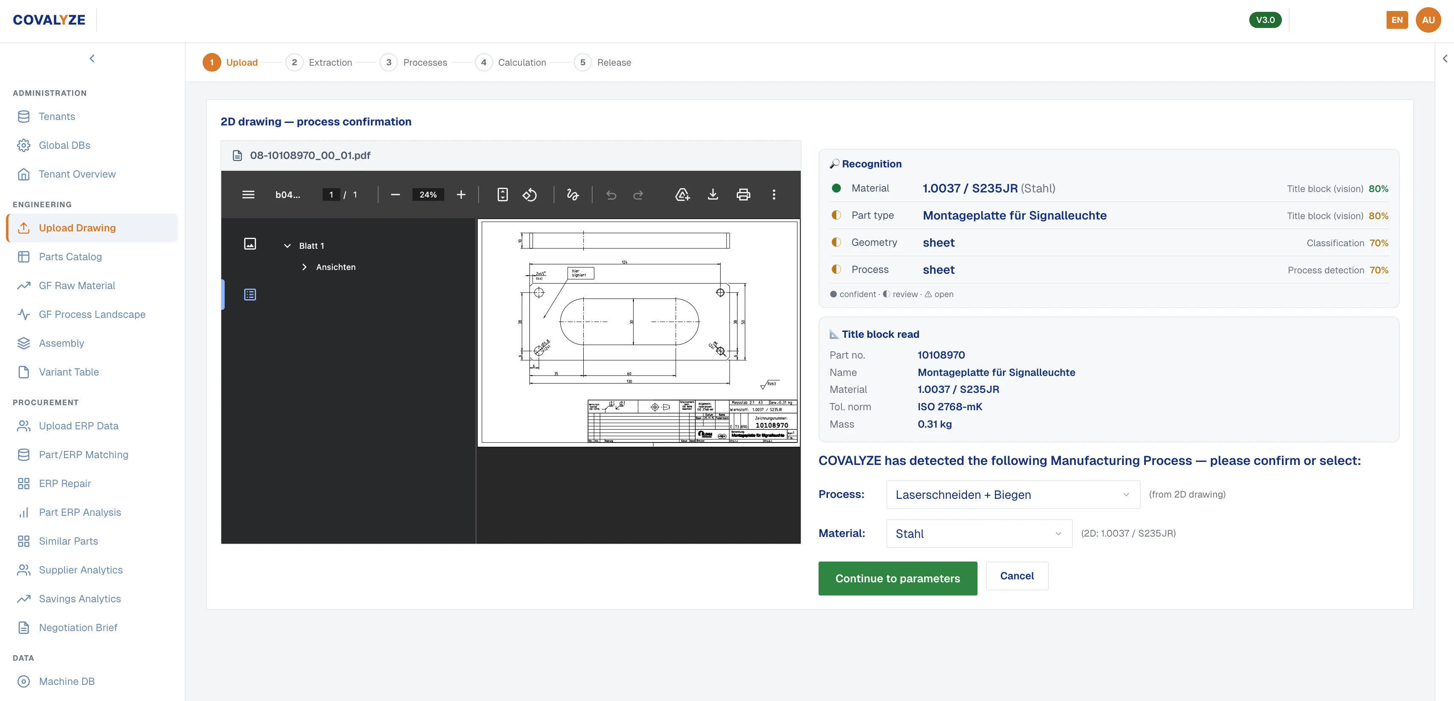Collapse the Blatt 1 outline node
This screenshot has height=701, width=1454.
(x=287, y=245)
